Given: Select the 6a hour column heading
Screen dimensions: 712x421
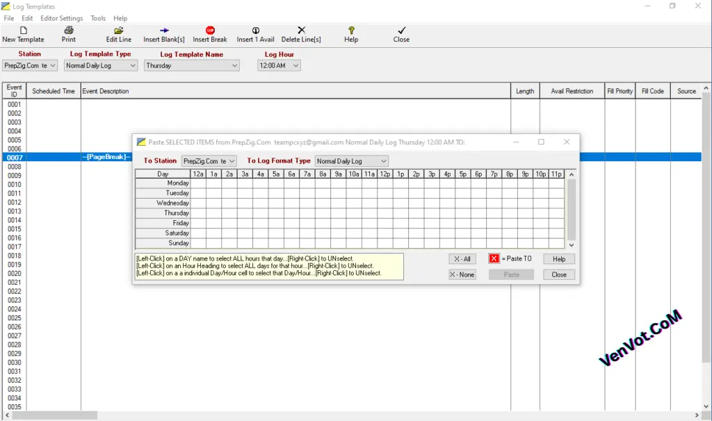Looking at the screenshot, I should tap(291, 174).
